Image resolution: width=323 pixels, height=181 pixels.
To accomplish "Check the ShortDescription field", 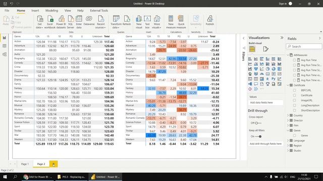I will pos(294,111).
